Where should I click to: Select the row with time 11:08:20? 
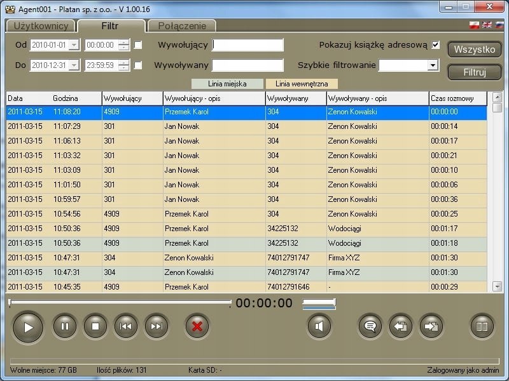tap(246, 112)
